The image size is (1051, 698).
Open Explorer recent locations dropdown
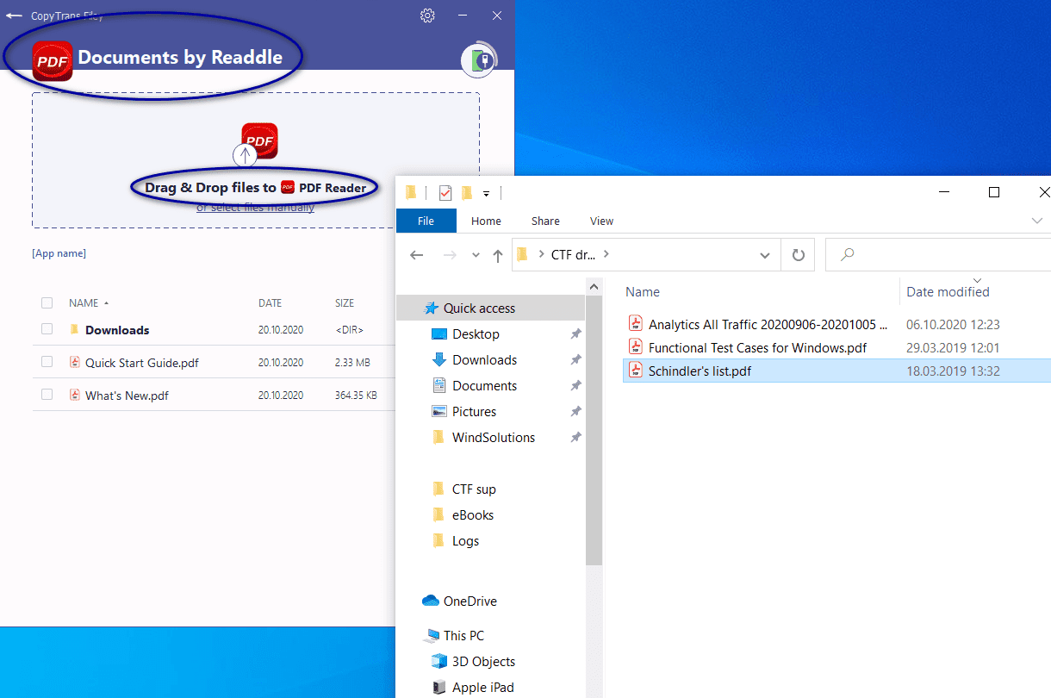click(476, 256)
